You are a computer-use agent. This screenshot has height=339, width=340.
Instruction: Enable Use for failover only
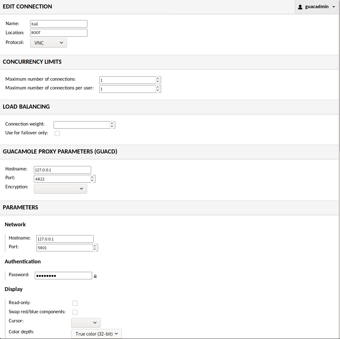[x=57, y=133]
